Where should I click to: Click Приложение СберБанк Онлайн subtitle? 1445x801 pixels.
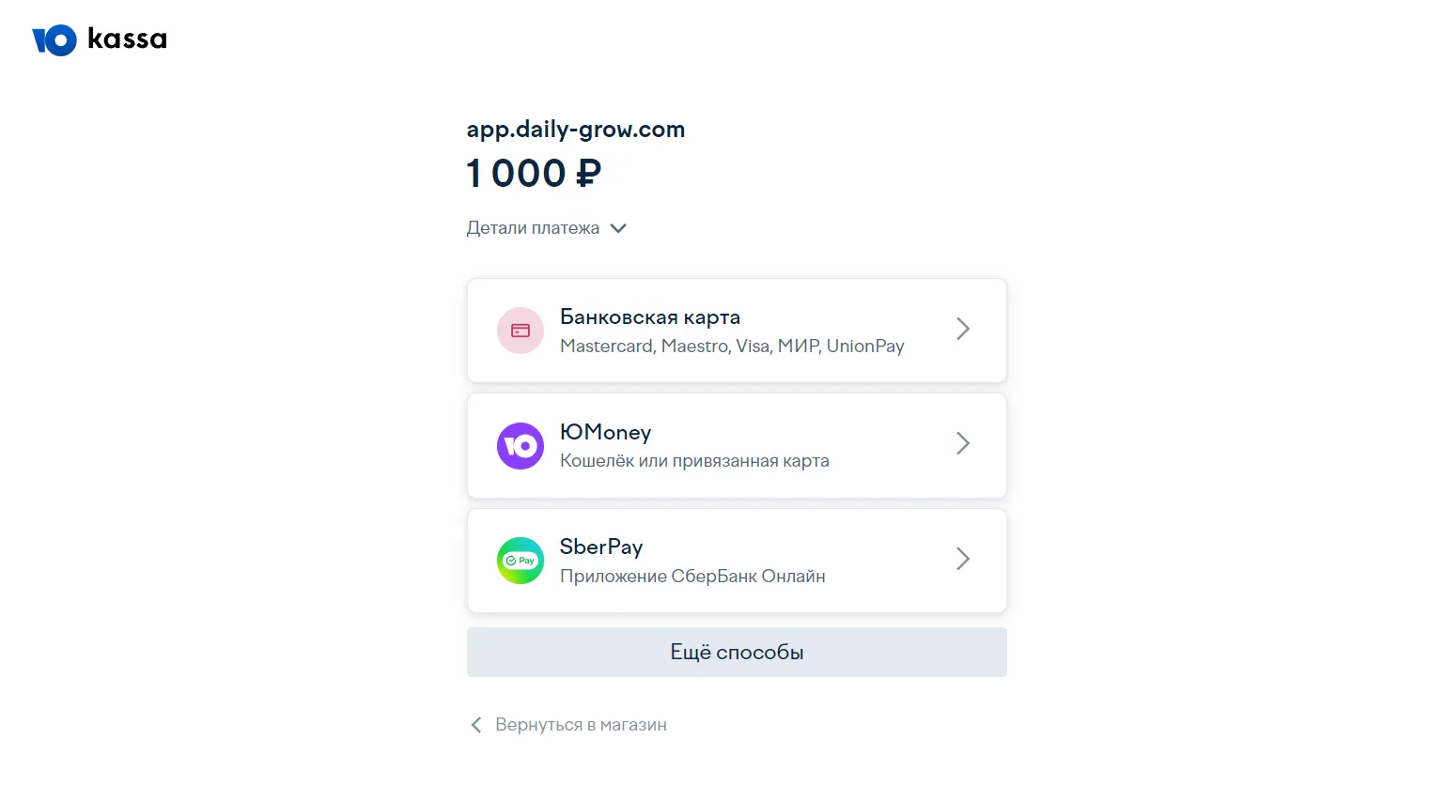point(692,577)
